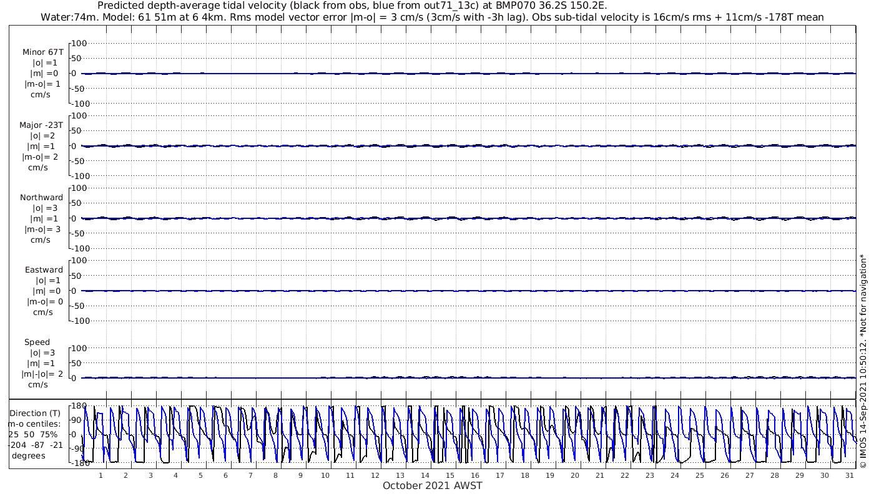Click the 'Speed' panel label
This screenshot has height=499, width=874.
coord(37,342)
